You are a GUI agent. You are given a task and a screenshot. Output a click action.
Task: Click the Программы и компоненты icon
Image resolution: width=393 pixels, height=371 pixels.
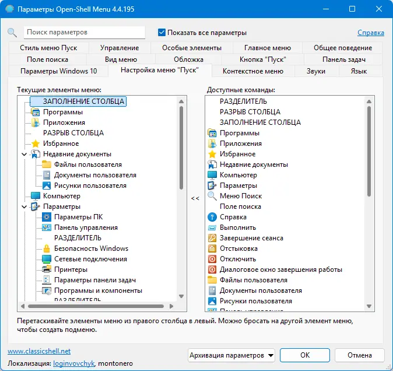47,290
